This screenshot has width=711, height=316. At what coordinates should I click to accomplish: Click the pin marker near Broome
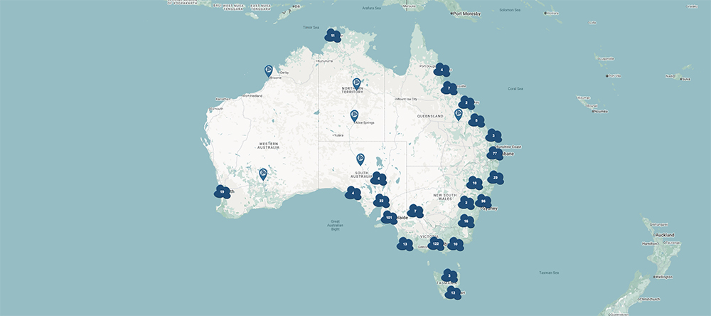point(269,70)
